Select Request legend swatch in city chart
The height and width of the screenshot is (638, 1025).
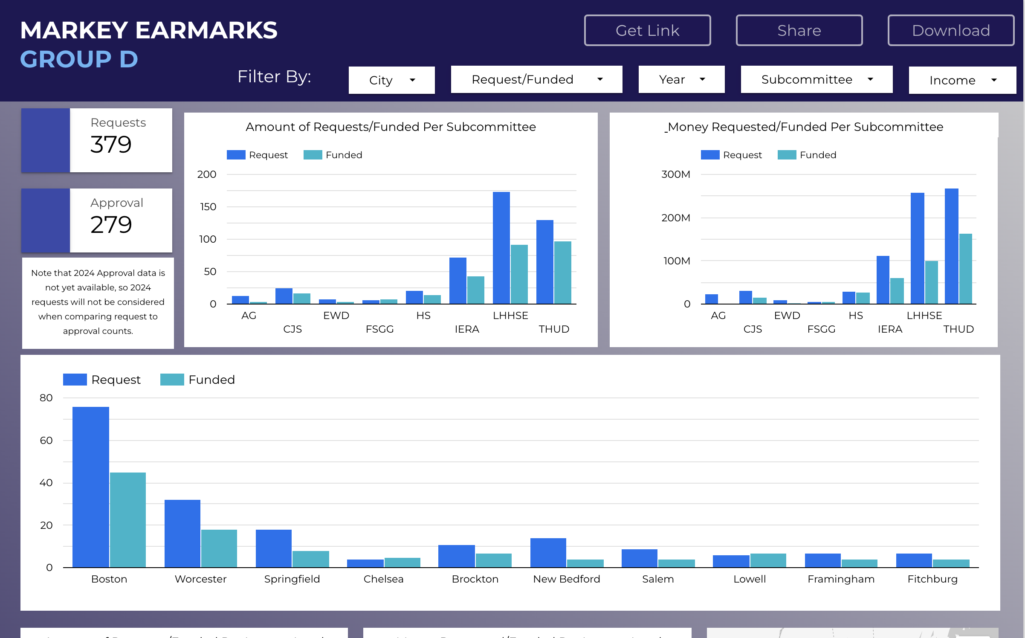pos(75,380)
